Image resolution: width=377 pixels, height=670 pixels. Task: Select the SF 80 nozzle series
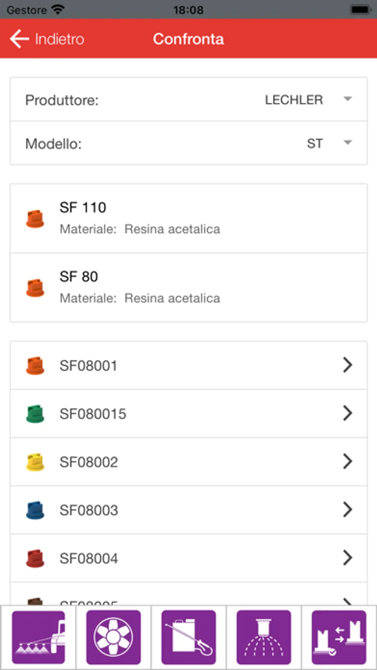click(x=188, y=287)
